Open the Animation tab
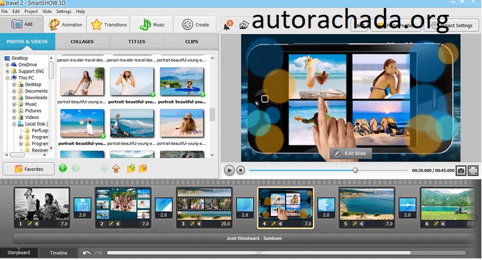The width and height of the screenshot is (482, 260). (65, 25)
